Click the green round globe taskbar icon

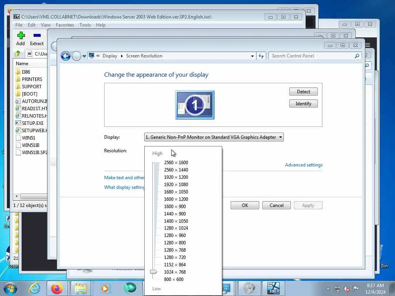(130, 288)
